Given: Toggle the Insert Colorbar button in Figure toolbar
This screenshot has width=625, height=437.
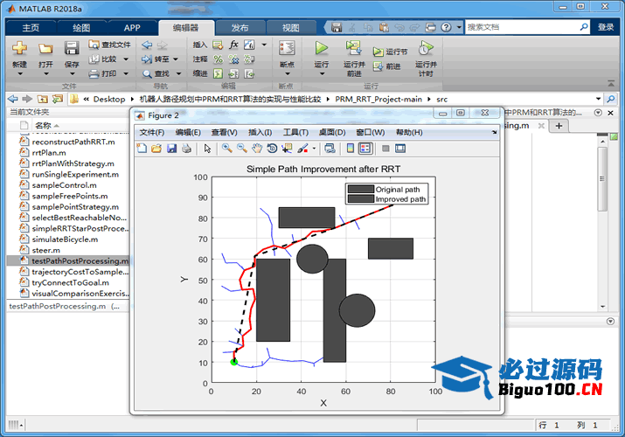Looking at the screenshot, I should [350, 149].
